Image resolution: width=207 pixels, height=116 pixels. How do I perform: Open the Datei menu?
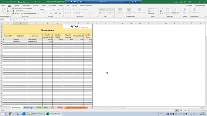(3, 5)
